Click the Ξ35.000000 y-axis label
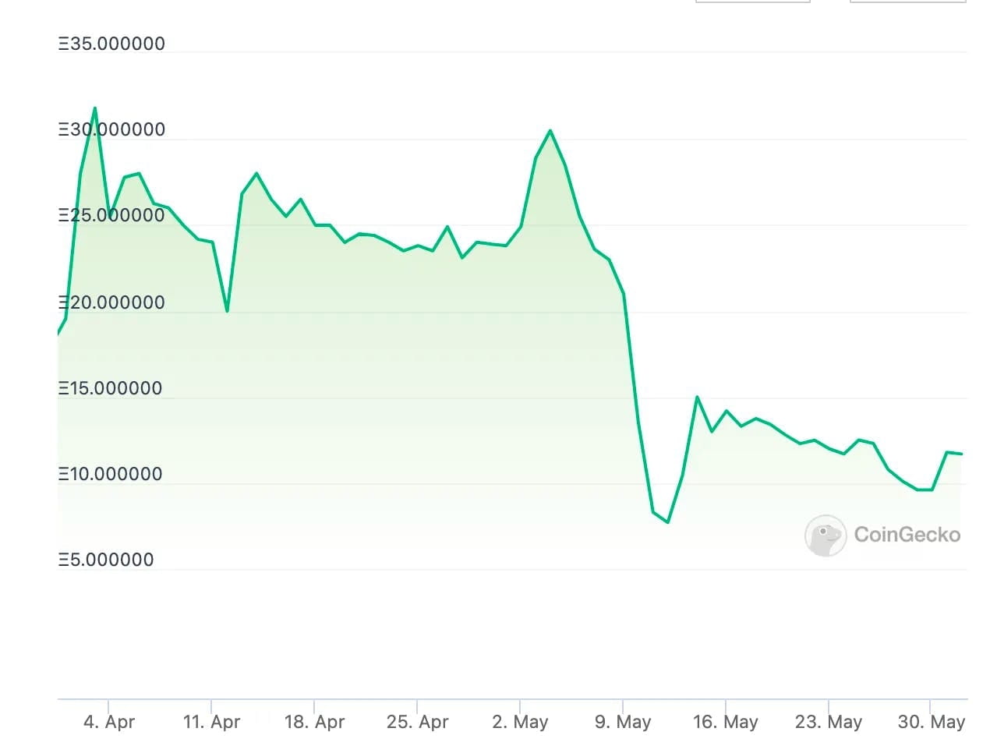Screen dimensions: 990x753 tap(111, 44)
